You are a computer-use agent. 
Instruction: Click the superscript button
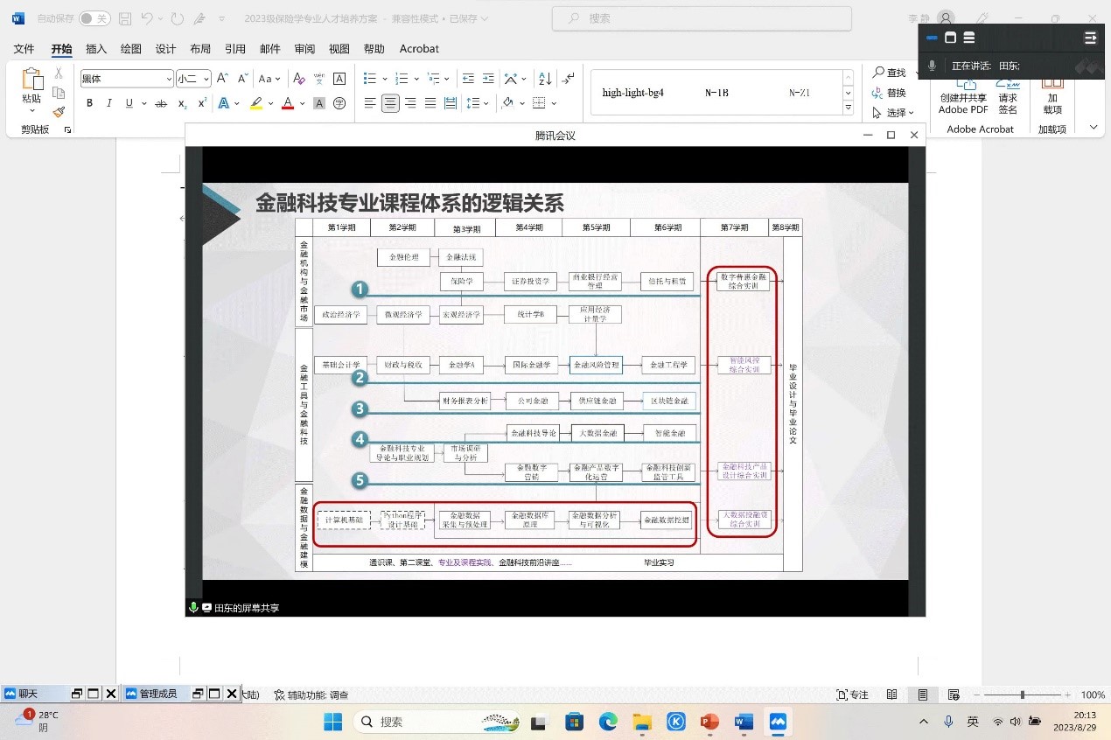(202, 103)
